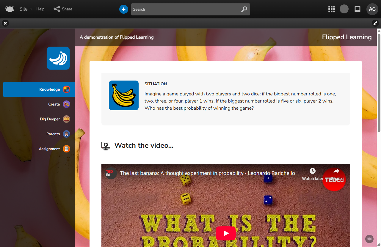
Task: Navigate to the Parents page
Action: click(x=53, y=134)
